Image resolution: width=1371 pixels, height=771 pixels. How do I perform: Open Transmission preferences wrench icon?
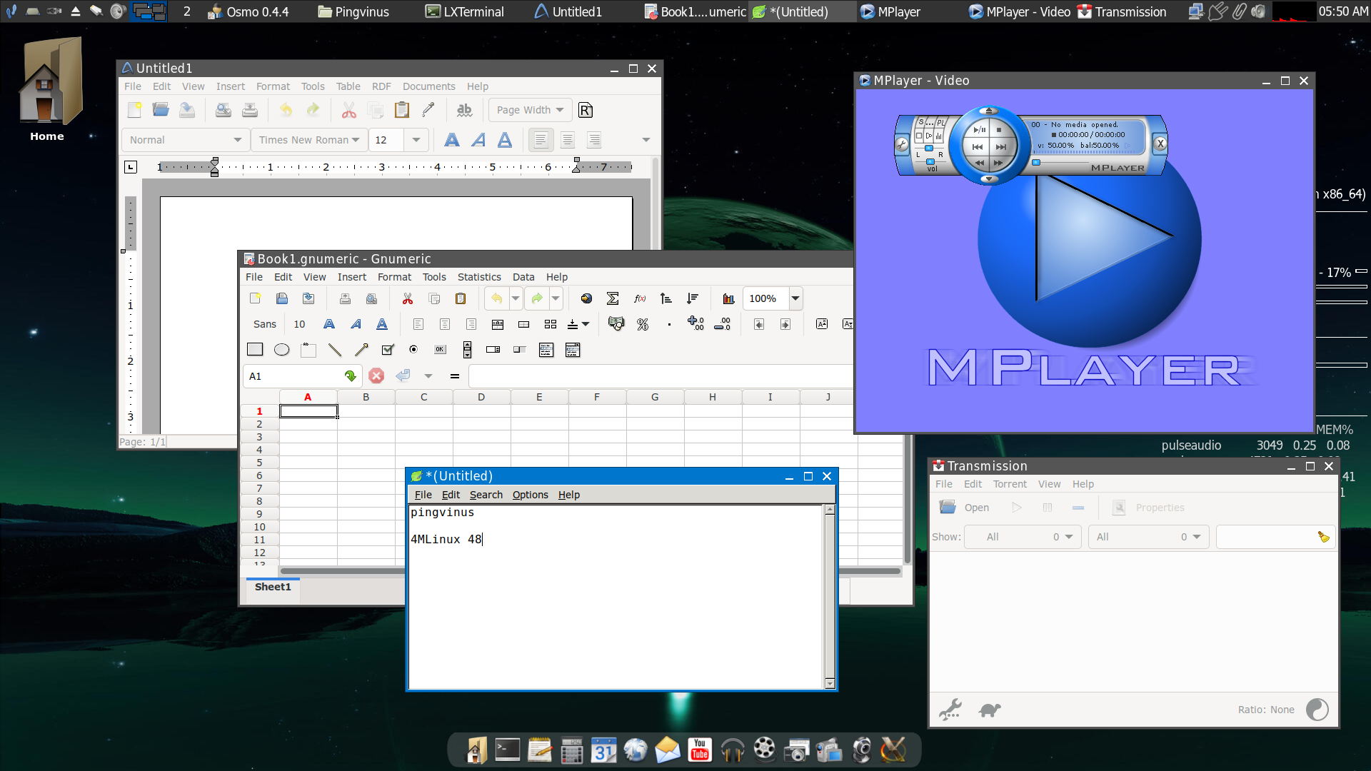(x=950, y=710)
